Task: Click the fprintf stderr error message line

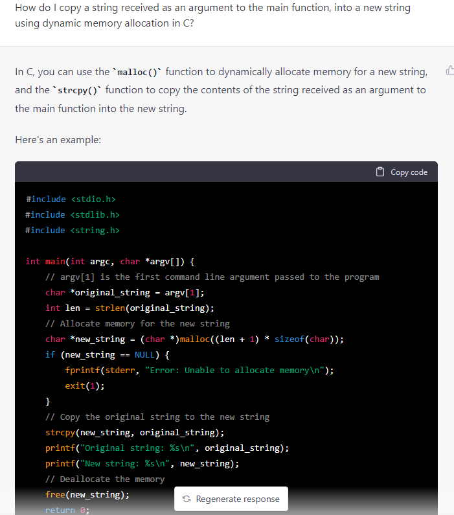Action: 199,371
